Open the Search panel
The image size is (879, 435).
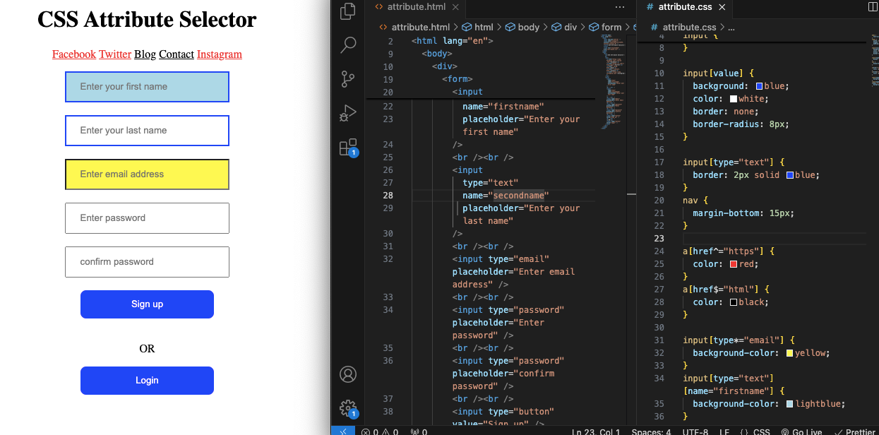pyautogui.click(x=347, y=44)
